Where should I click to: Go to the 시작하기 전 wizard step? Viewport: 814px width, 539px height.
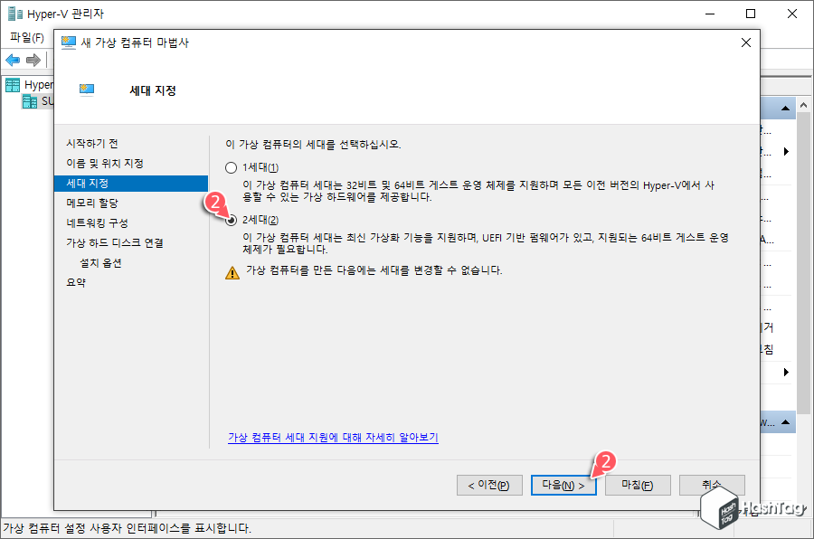click(92, 143)
